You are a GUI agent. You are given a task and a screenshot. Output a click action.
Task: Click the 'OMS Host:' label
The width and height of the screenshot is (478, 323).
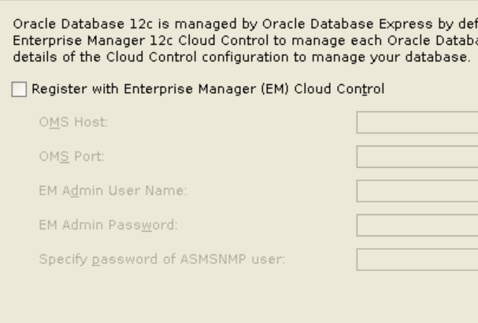[x=73, y=122]
